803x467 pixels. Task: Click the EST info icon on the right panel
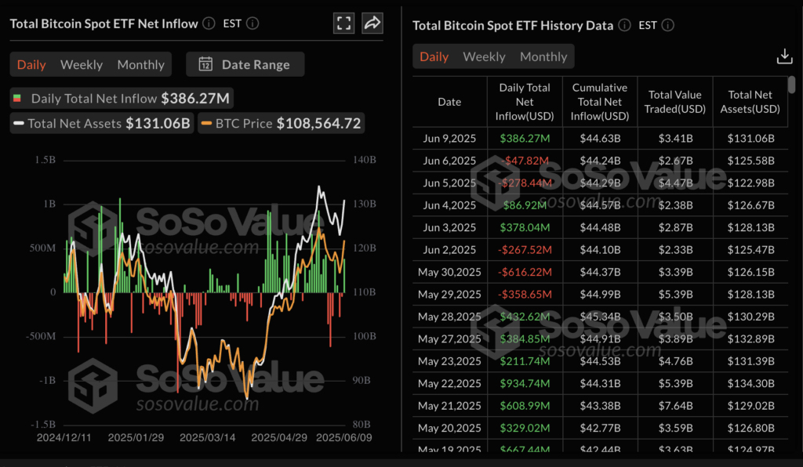click(667, 24)
